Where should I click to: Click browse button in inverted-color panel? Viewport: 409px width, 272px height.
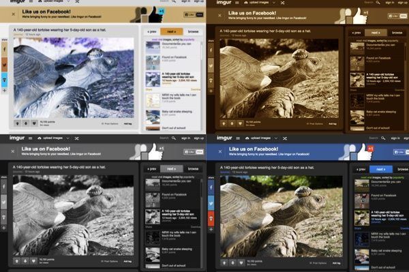[194, 31]
